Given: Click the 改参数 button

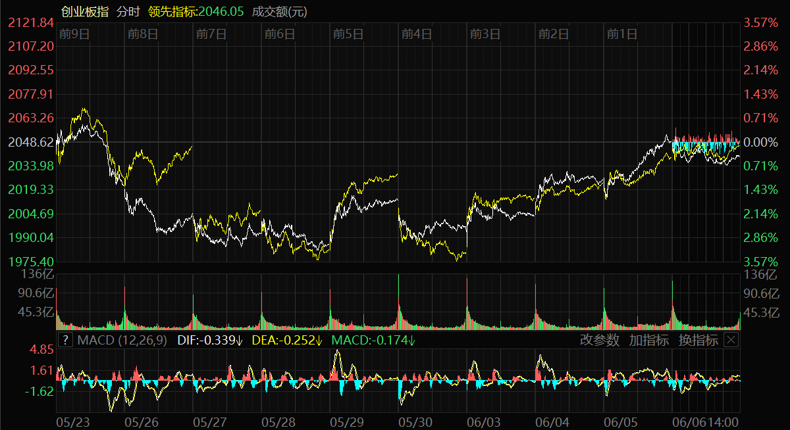Looking at the screenshot, I should (600, 340).
